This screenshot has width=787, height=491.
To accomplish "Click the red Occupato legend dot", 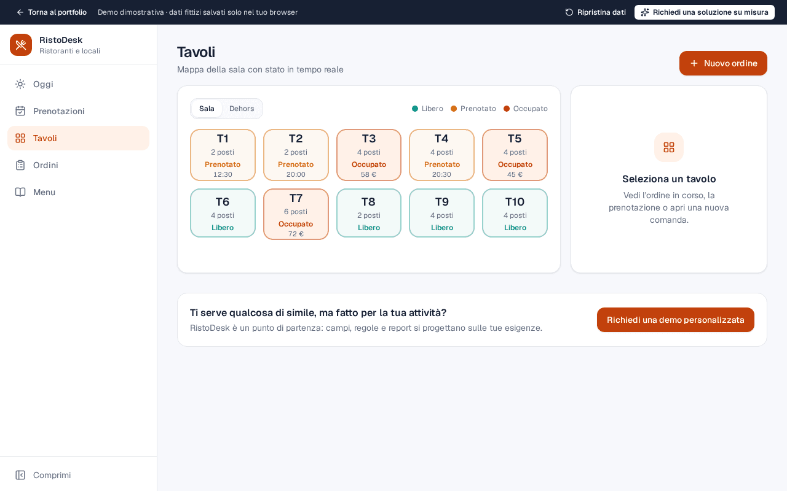I will [507, 109].
